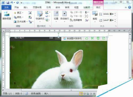Click the inserted white rabbit picture
This screenshot has width=133, height=97.
(x=59, y=63)
